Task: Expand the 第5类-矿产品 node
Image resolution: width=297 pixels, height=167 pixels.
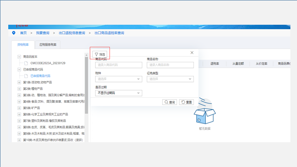Action: [x=19, y=108]
